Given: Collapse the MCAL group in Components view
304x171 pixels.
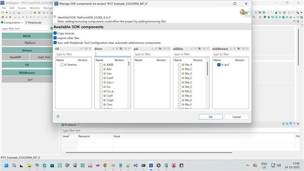Looking at the screenshot, I should [x=27, y=36].
